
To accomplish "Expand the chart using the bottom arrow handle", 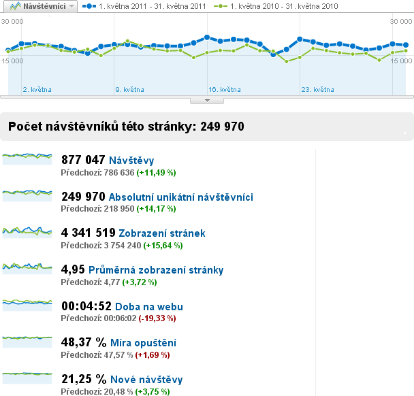I will [207, 101].
